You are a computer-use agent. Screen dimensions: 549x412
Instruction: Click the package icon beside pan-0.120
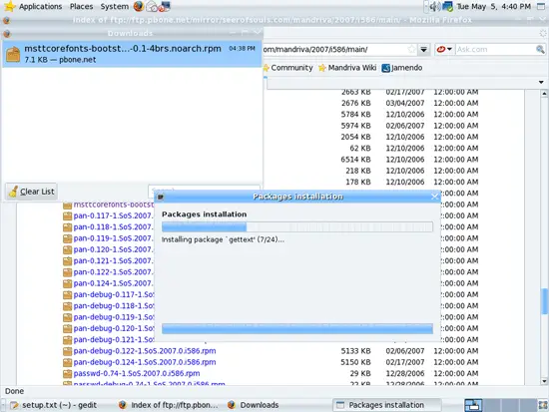pyautogui.click(x=67, y=249)
